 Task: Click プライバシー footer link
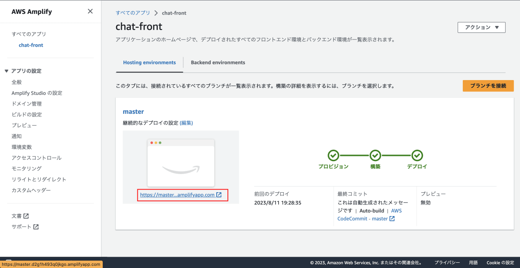(447, 262)
